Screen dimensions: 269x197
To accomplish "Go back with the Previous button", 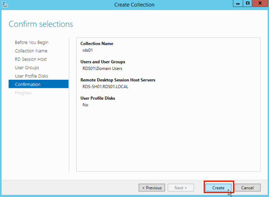I will coord(152,188).
